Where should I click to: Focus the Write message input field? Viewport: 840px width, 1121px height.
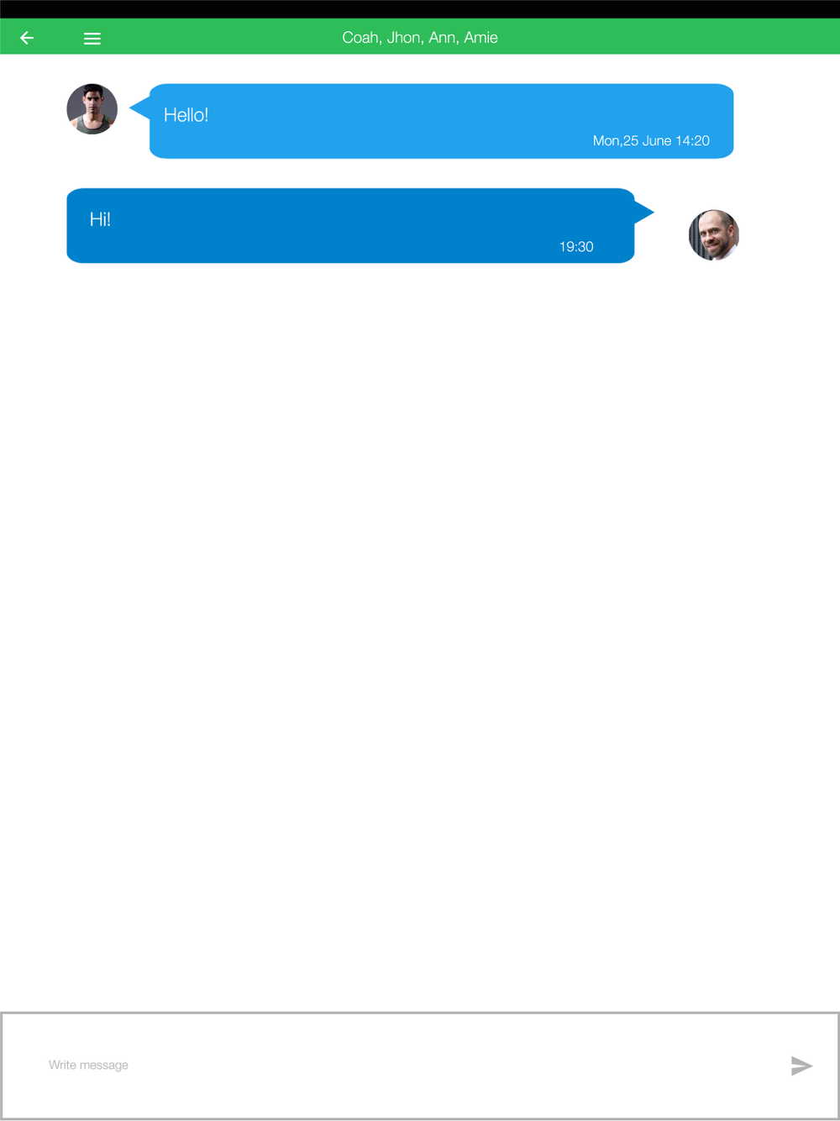coord(403,1066)
